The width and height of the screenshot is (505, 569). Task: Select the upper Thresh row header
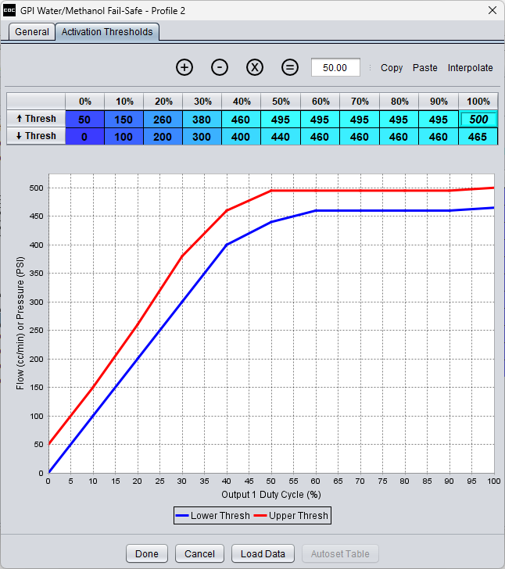point(36,119)
